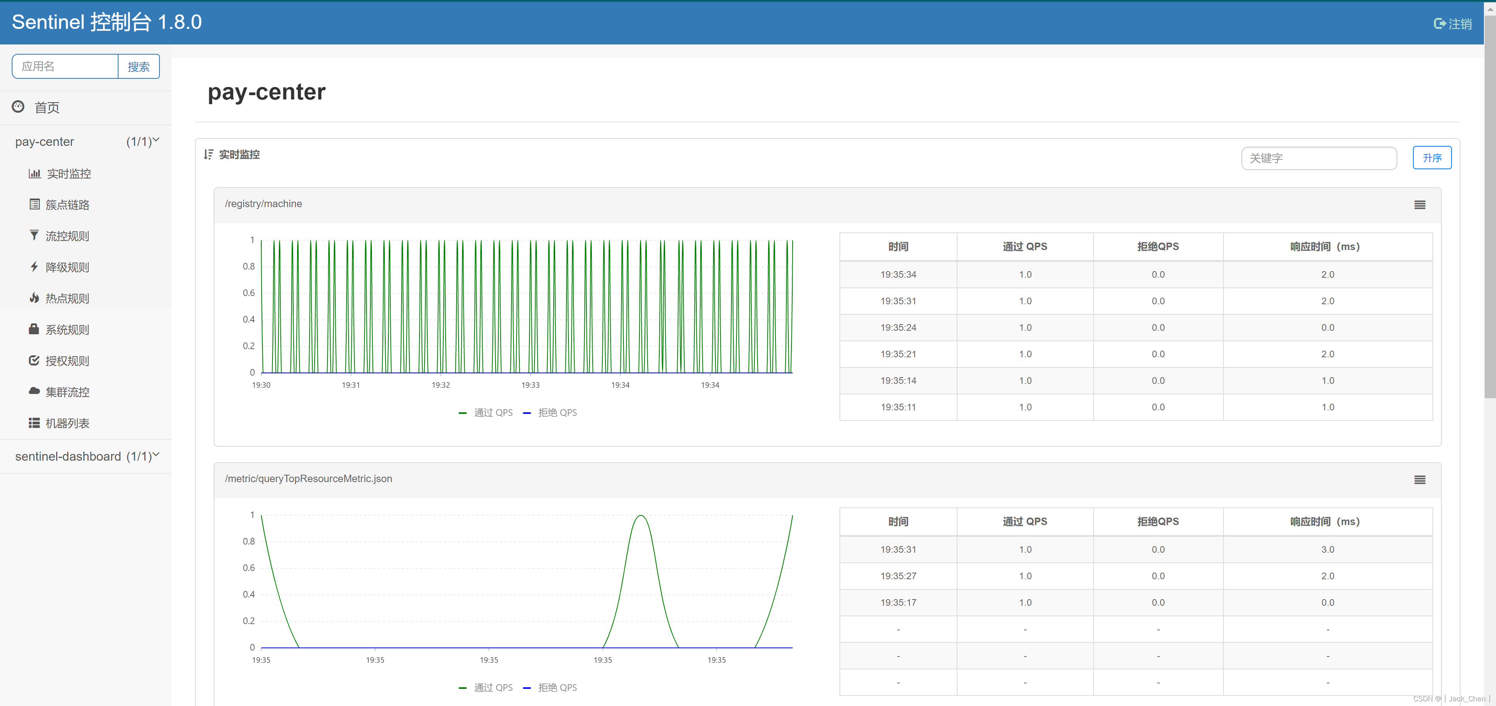The height and width of the screenshot is (706, 1496).
Task: Click the filter funnel icon for 流控规则
Action: click(34, 235)
